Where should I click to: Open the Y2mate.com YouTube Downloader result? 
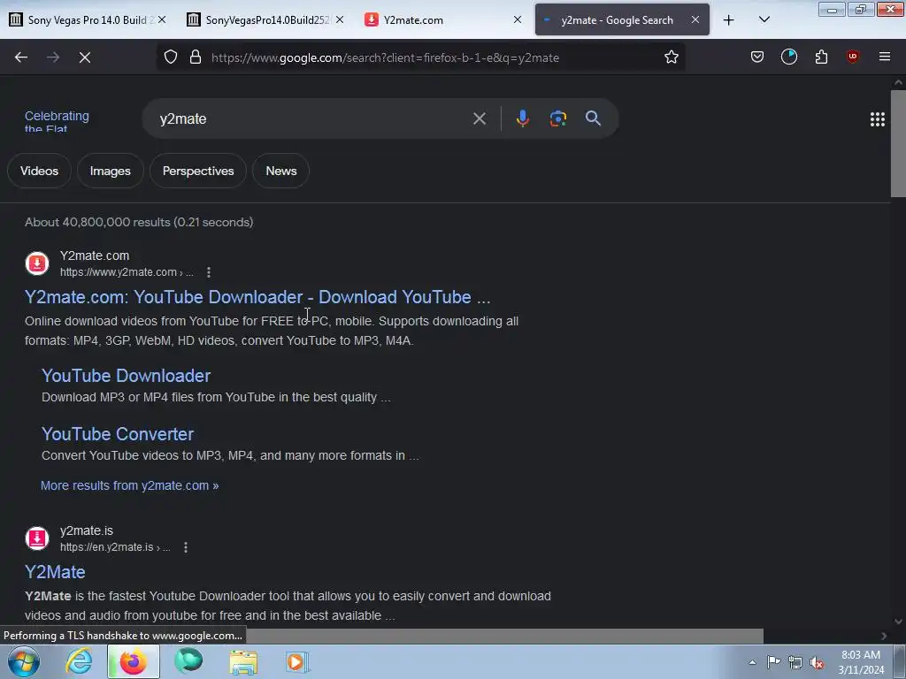tap(257, 297)
